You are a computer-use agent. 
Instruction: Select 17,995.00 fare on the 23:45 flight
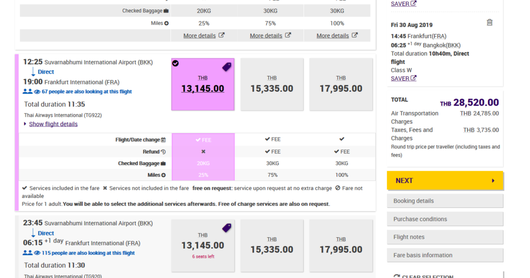click(341, 246)
